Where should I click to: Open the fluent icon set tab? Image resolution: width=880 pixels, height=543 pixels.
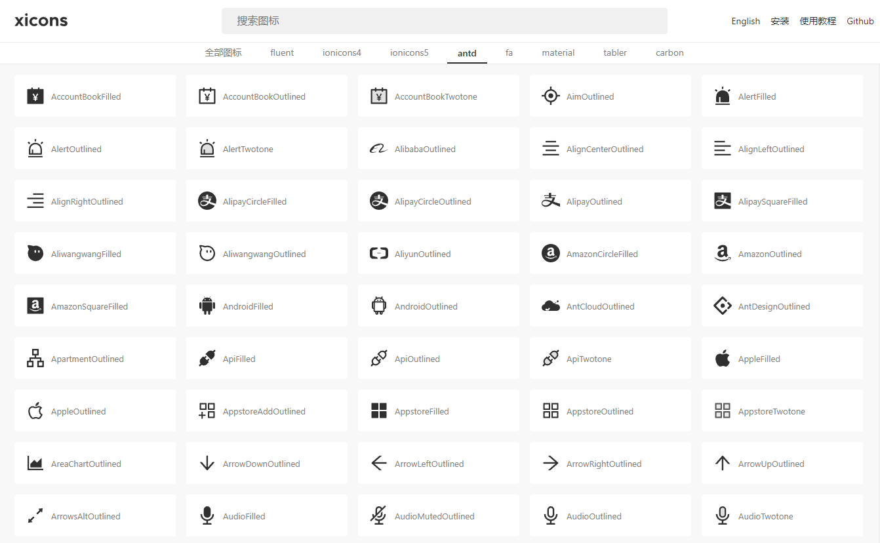[282, 52]
